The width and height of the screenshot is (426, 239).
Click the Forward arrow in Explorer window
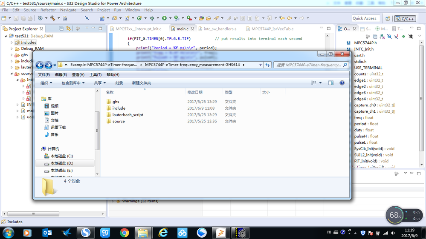coord(48,65)
